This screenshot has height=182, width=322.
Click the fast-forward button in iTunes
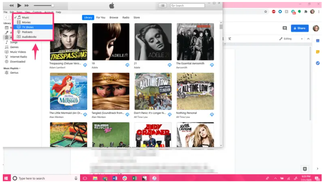tap(27, 6)
